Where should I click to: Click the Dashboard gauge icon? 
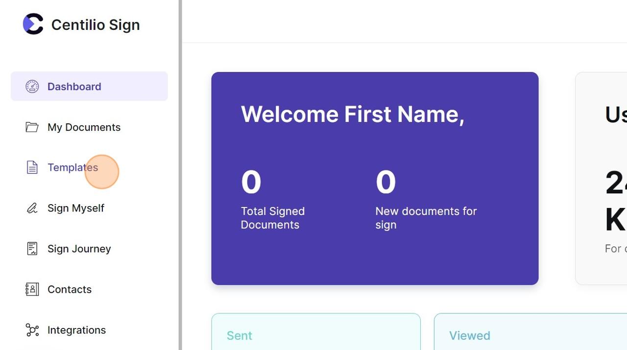point(32,87)
